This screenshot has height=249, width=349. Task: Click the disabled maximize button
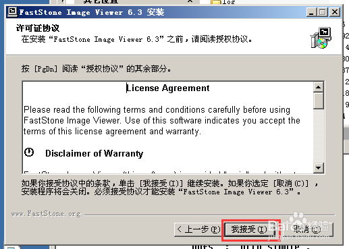pos(322,12)
